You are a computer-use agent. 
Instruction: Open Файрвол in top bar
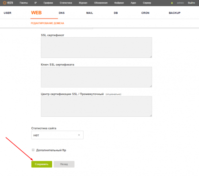[x=119, y=3]
